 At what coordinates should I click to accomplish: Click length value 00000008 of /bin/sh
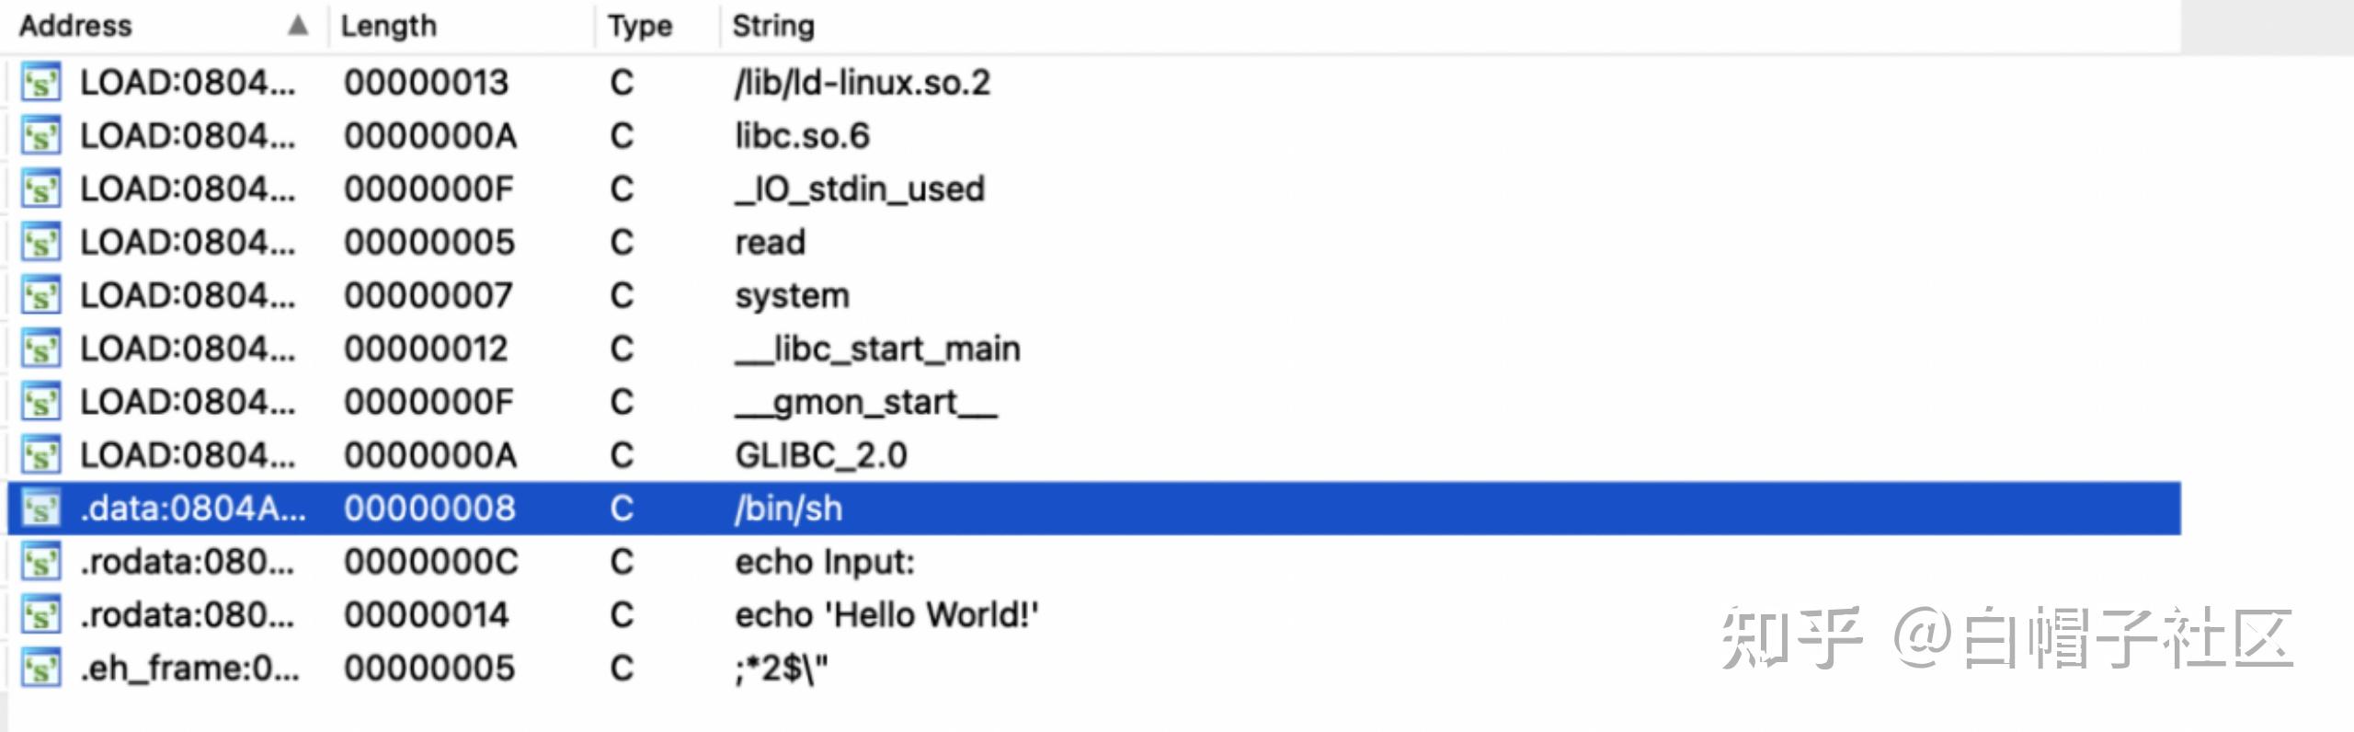click(x=429, y=509)
